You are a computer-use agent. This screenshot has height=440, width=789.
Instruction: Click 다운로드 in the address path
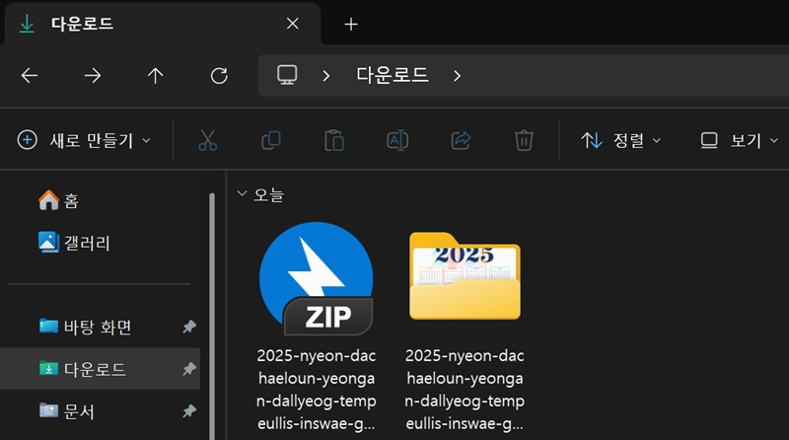point(393,75)
